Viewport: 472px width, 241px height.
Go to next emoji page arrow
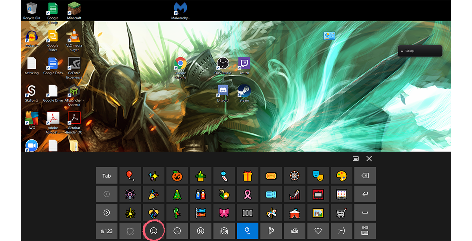107,212
